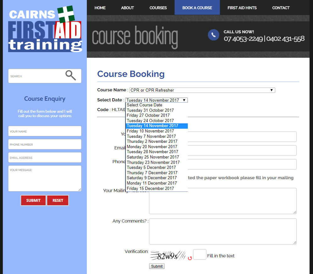Image resolution: width=313 pixels, height=274 pixels.
Task: Select Friday 15 December 2017 option
Action: (150, 188)
